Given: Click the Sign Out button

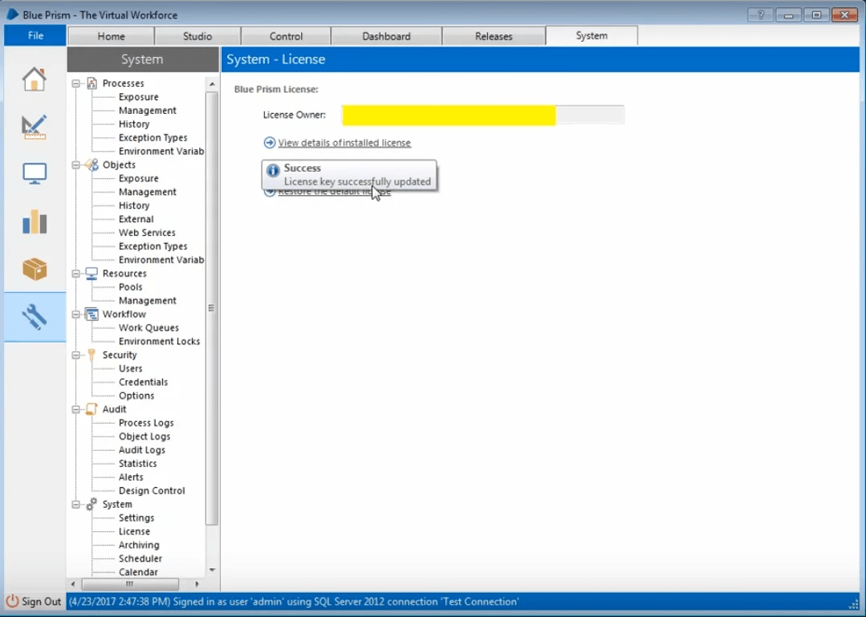Looking at the screenshot, I should 35,601.
